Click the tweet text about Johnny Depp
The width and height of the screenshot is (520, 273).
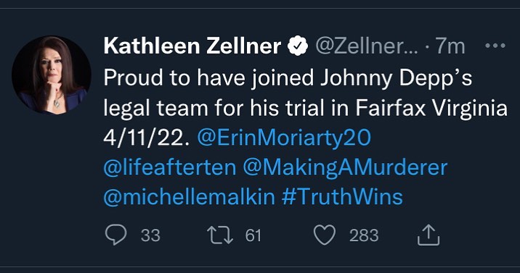pos(306,93)
